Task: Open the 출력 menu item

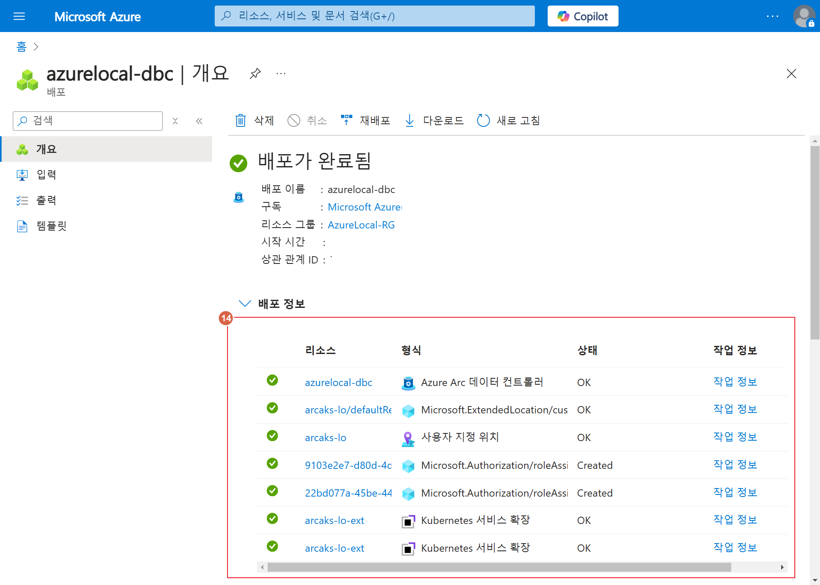Action: click(46, 200)
